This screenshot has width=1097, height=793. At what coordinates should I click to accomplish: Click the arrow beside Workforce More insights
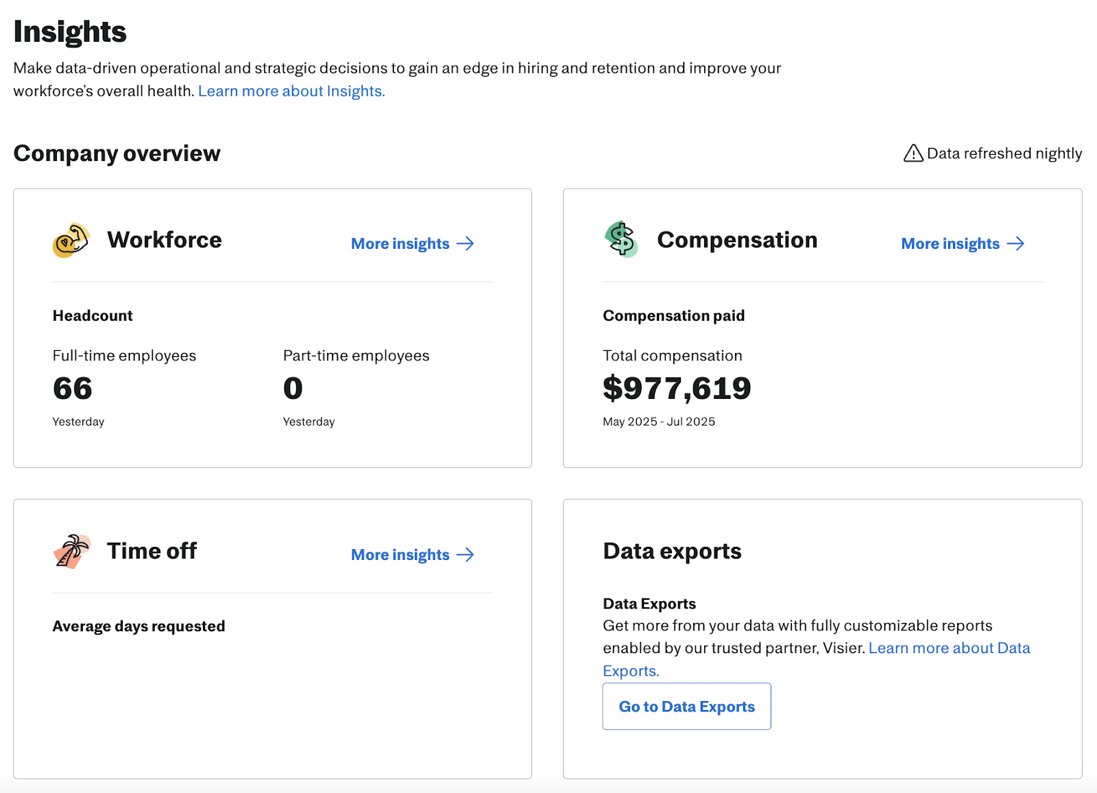(466, 244)
